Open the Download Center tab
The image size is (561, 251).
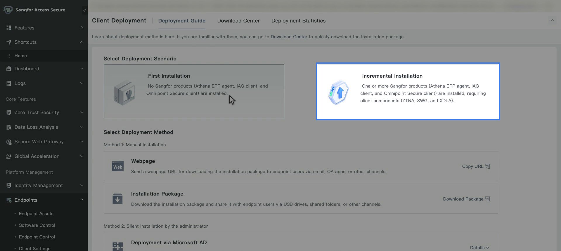pos(238,21)
